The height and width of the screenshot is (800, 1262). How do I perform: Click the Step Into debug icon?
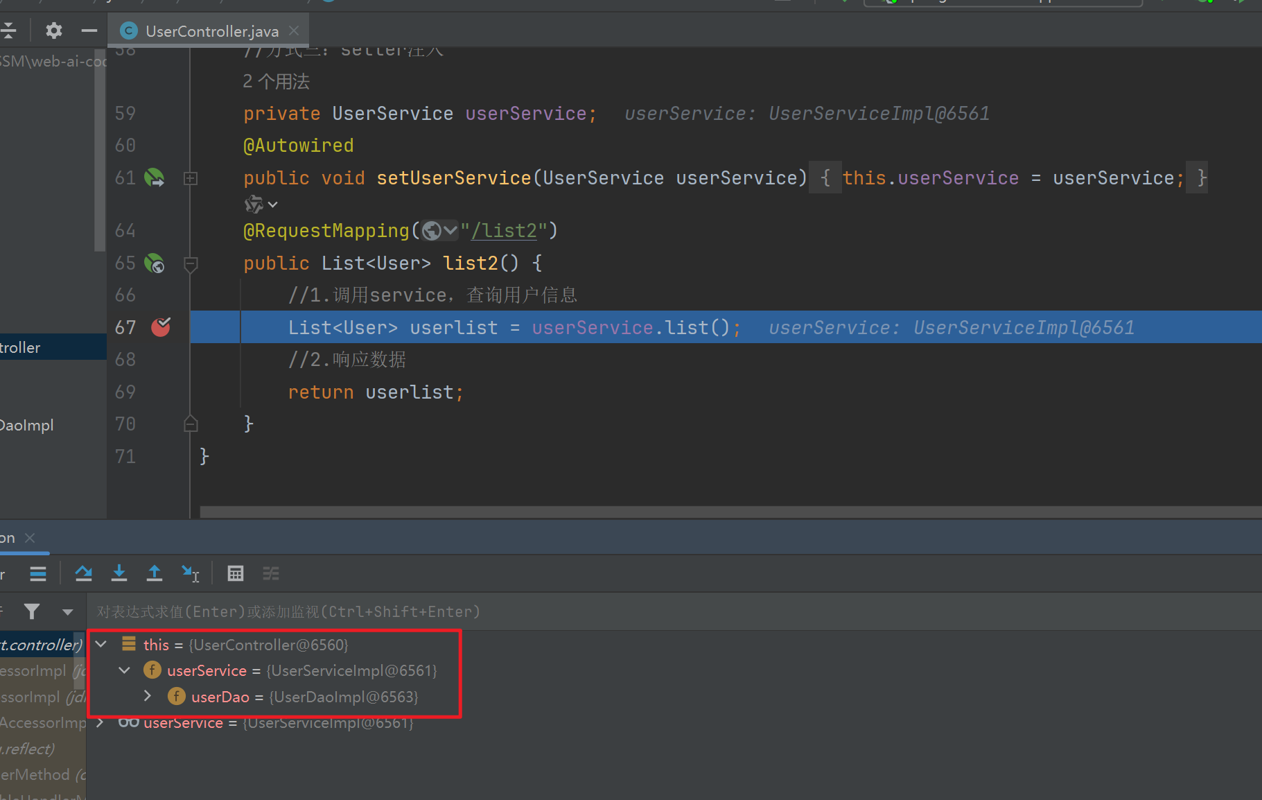pyautogui.click(x=119, y=573)
